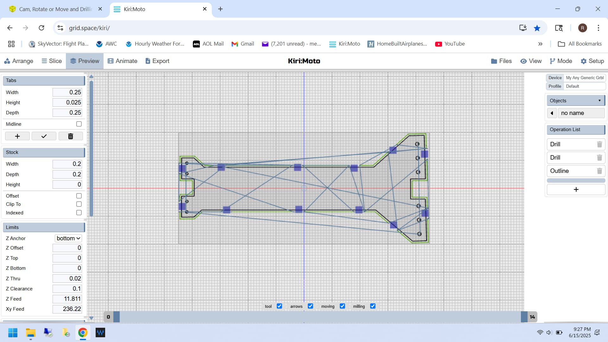
Task: Click the tabs checkmark confirm icon
Action: [x=44, y=136]
